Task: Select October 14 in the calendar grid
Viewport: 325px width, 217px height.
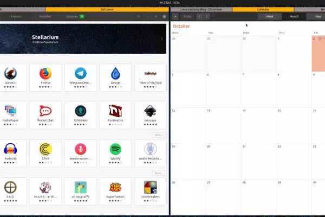Action: point(259,125)
